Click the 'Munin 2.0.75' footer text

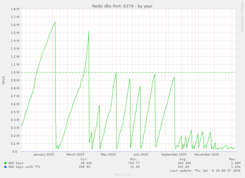tap(122, 175)
